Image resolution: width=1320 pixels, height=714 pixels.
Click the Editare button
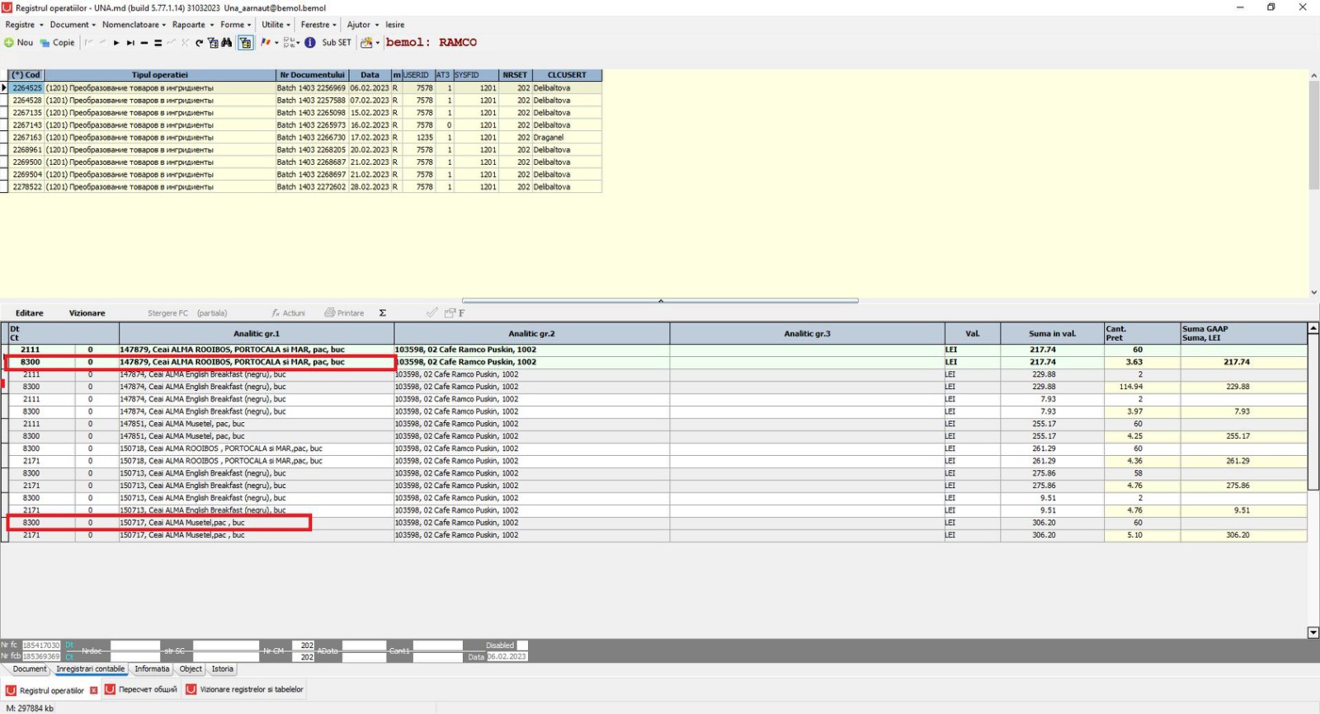pyautogui.click(x=30, y=313)
